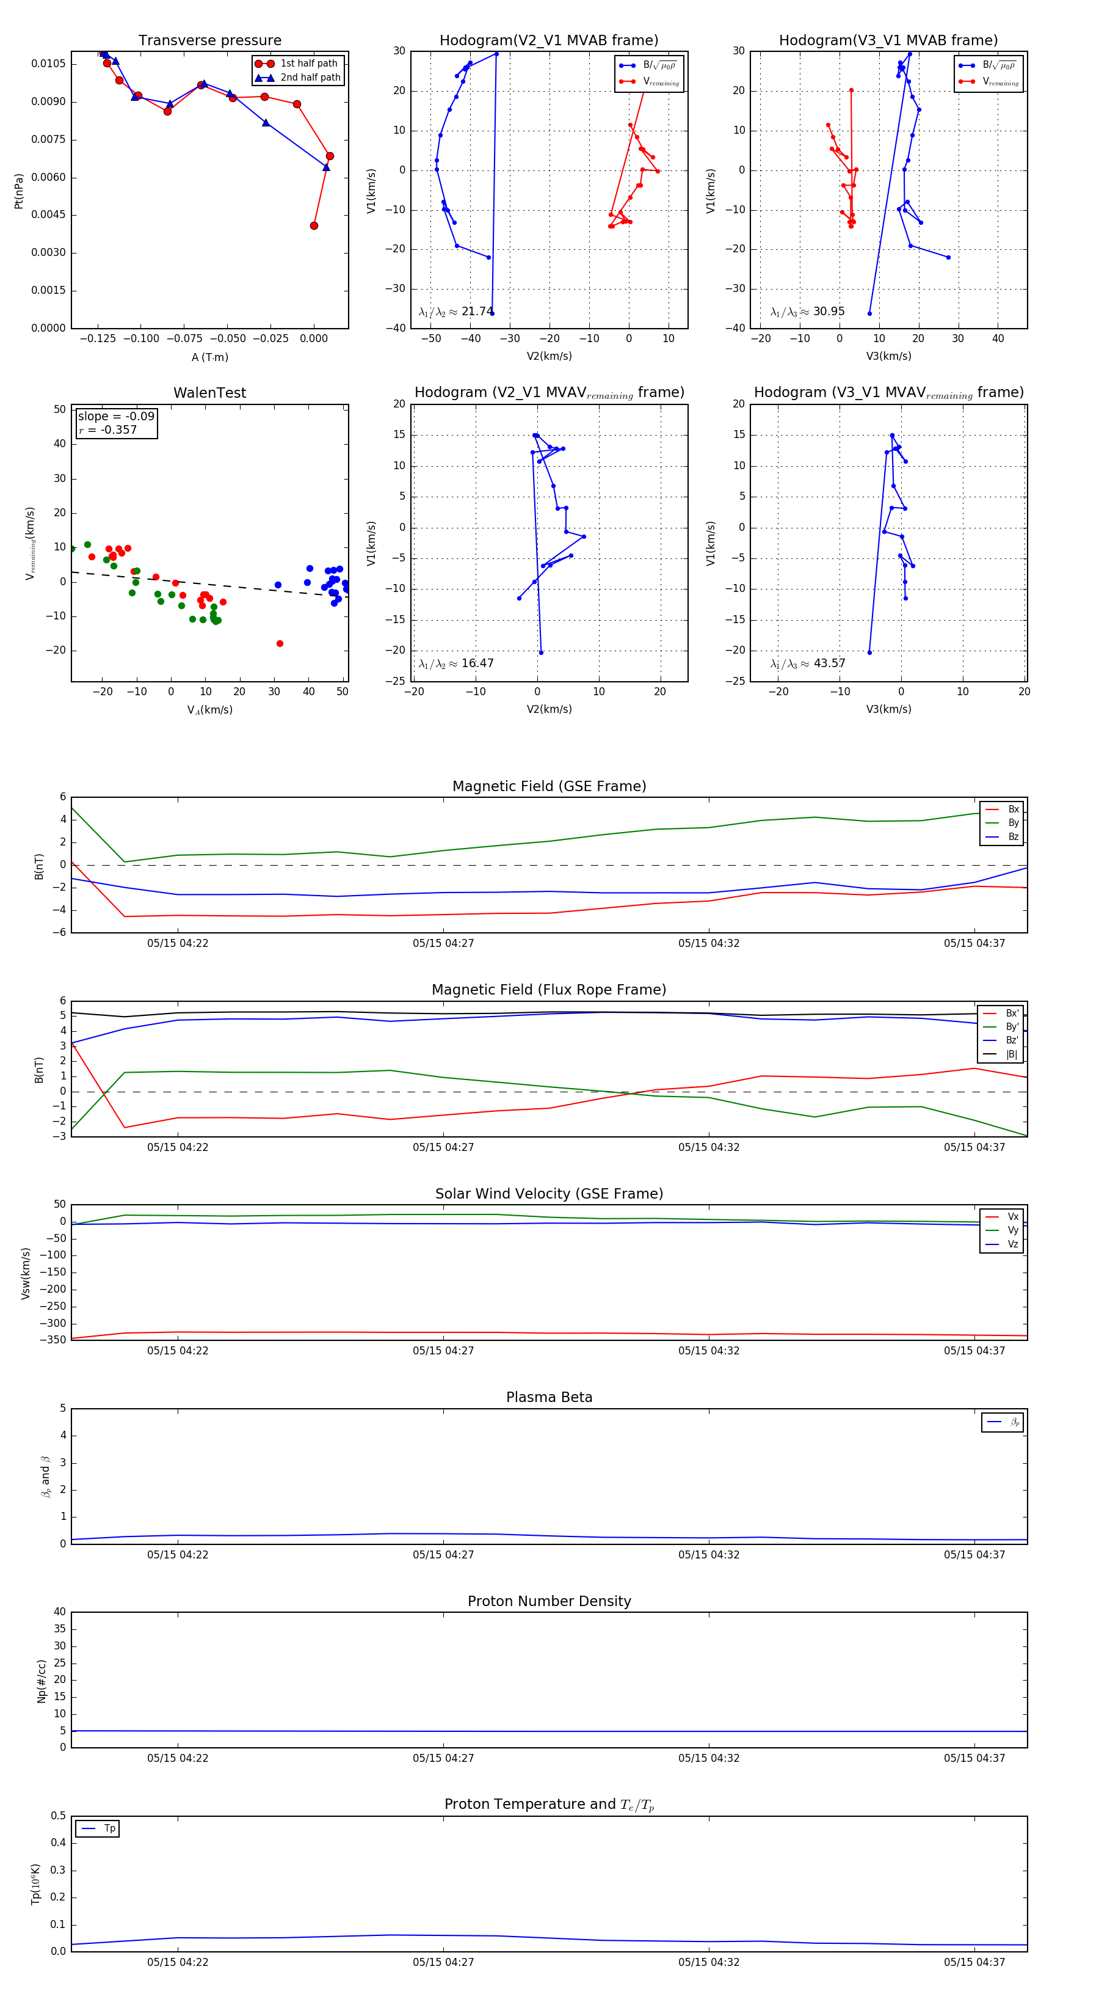Image resolution: width=1099 pixels, height=2016 pixels.
Task: Click the "A (T·m)" x-axis label
Action: click(209, 357)
